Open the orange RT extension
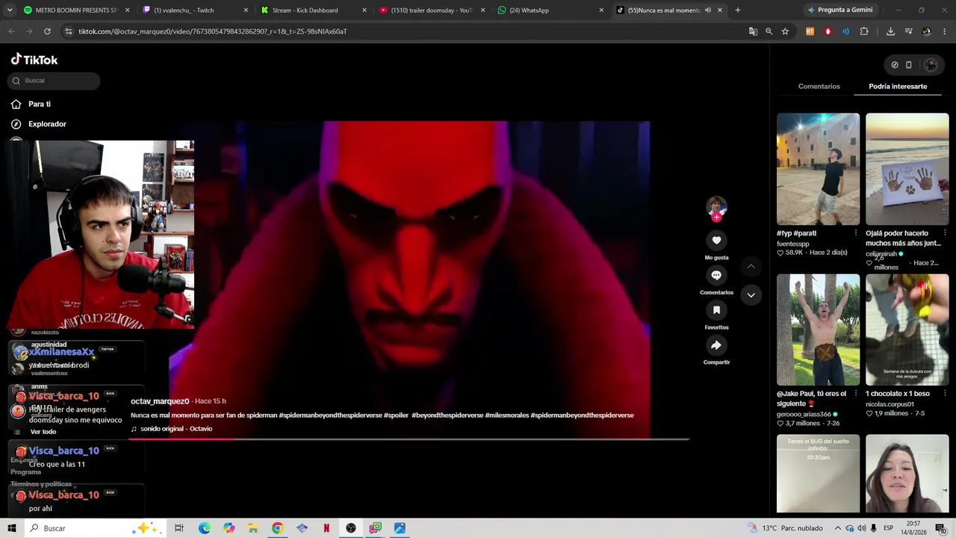 click(x=810, y=31)
